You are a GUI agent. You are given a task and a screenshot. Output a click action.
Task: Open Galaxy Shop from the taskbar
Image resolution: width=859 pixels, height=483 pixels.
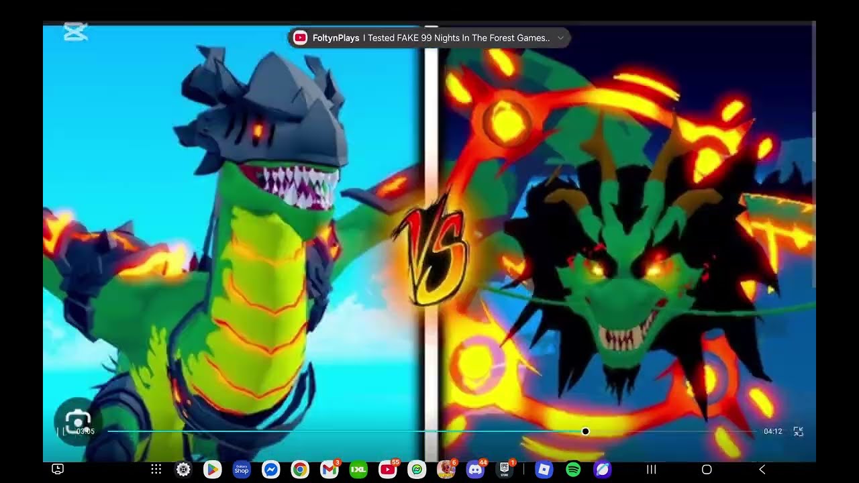pos(241,470)
